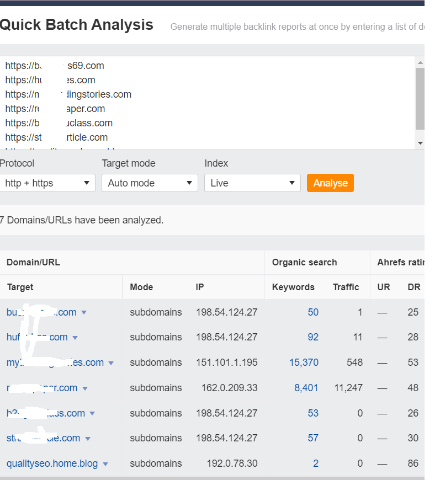Viewport: 440px width, 480px height.
Task: Select the DR value 53
Action: [413, 362]
